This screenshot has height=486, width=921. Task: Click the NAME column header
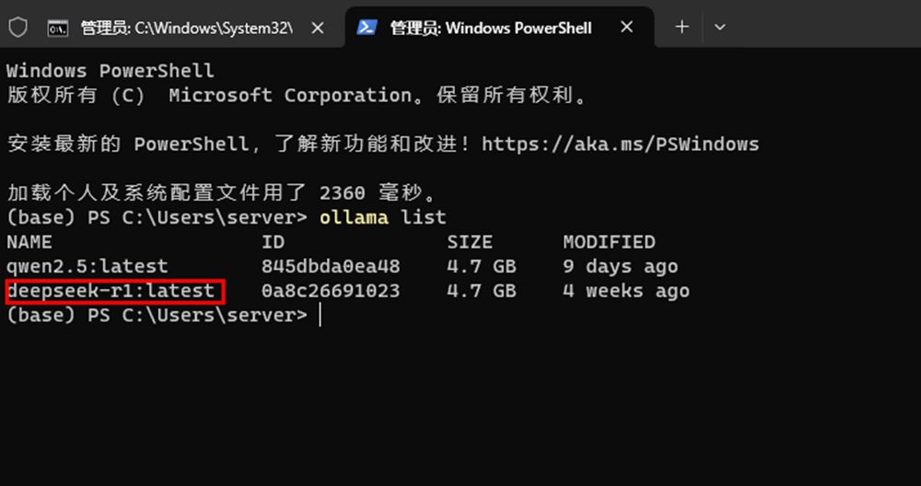[29, 242]
